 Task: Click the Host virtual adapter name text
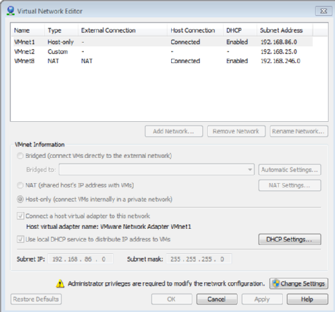pos(108,227)
